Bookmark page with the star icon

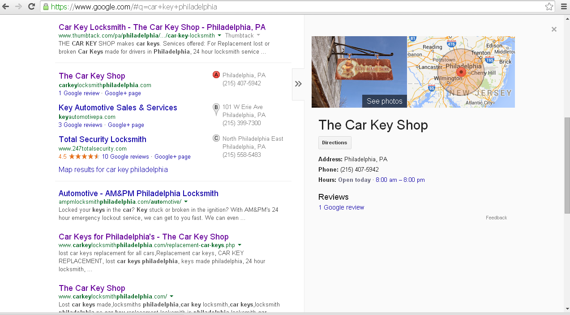[549, 7]
